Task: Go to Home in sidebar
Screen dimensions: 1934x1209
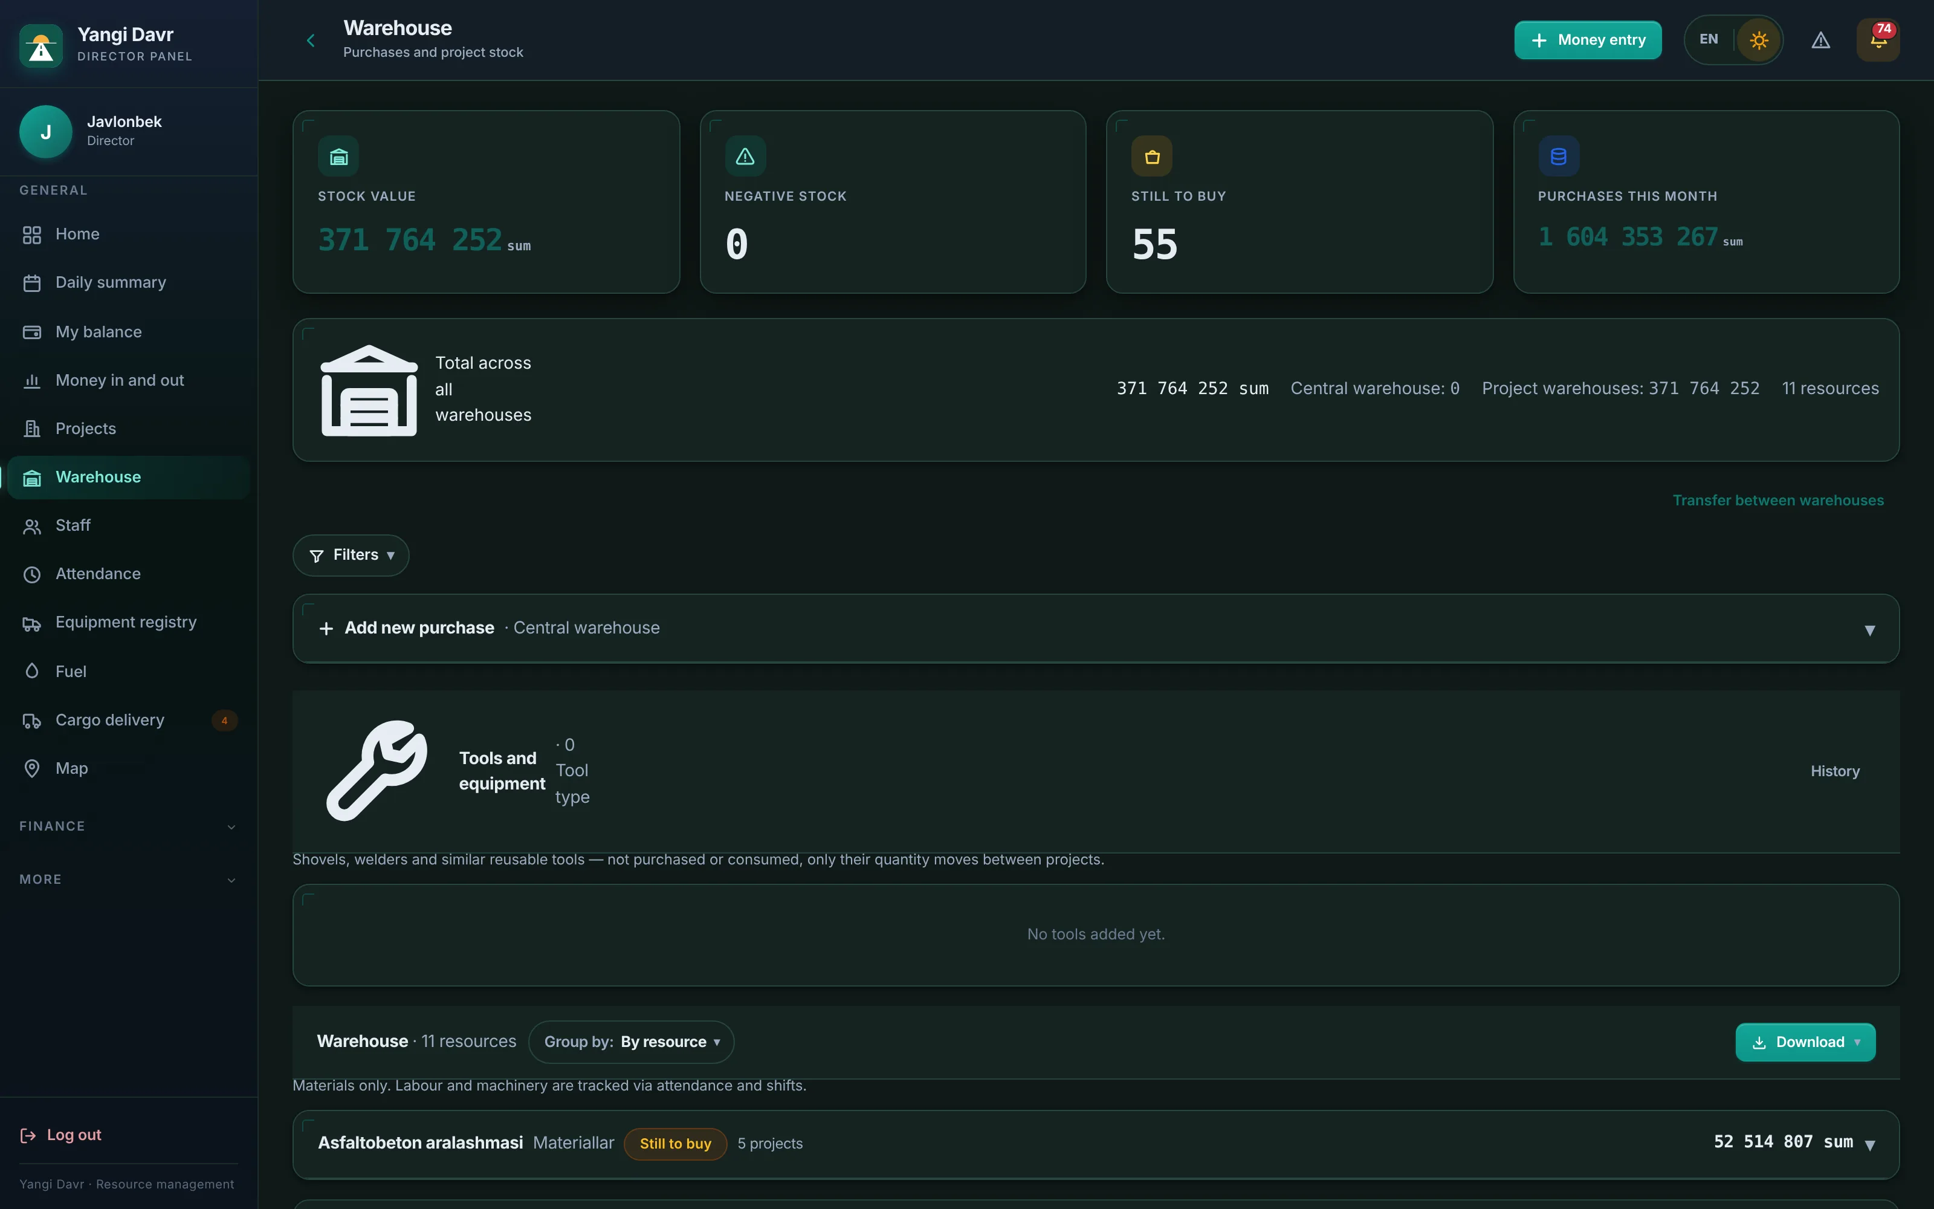Action: point(129,235)
